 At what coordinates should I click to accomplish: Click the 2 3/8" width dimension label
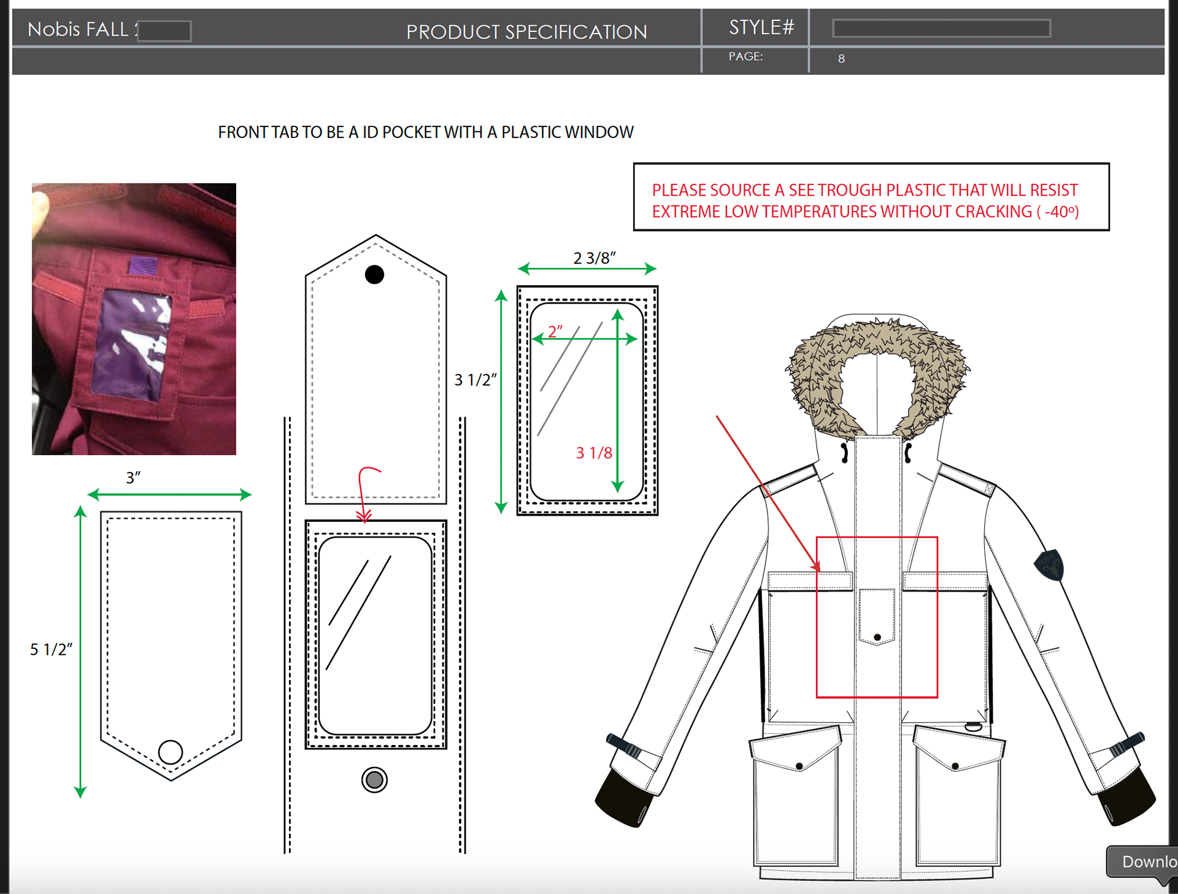[594, 258]
